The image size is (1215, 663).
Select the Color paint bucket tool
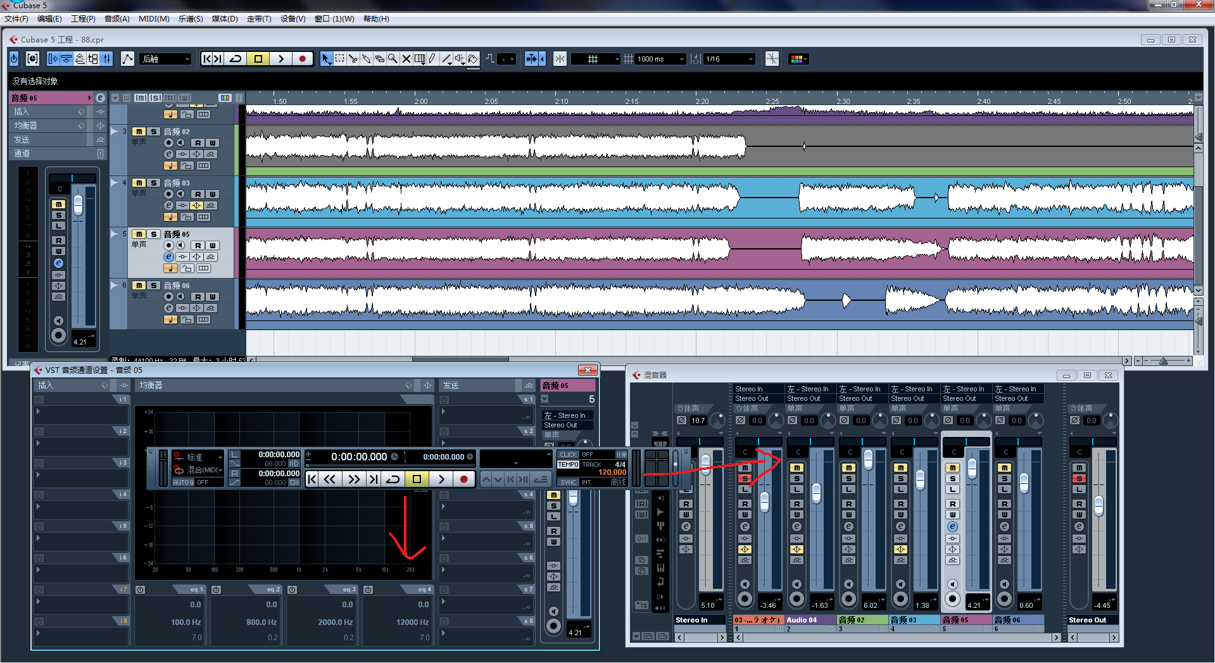[473, 59]
